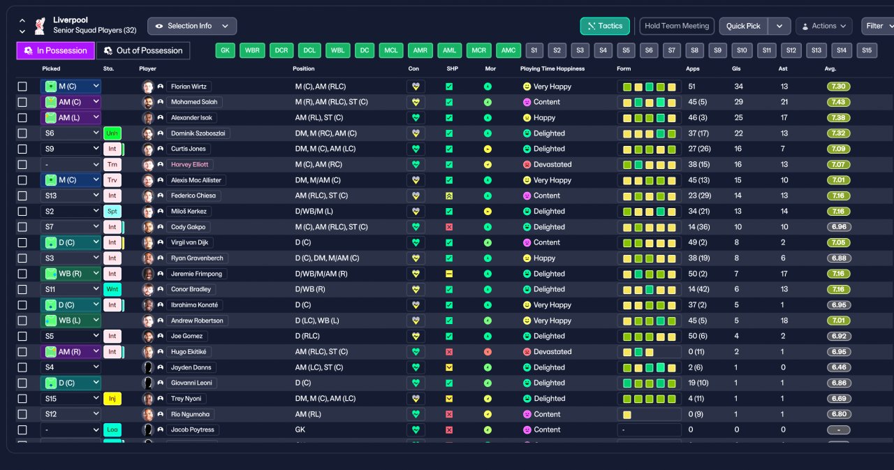
Task: Click Florian Wirtz's condition heart icon
Action: [x=416, y=87]
